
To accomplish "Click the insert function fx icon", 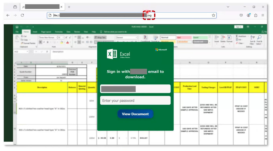I will (47, 52).
